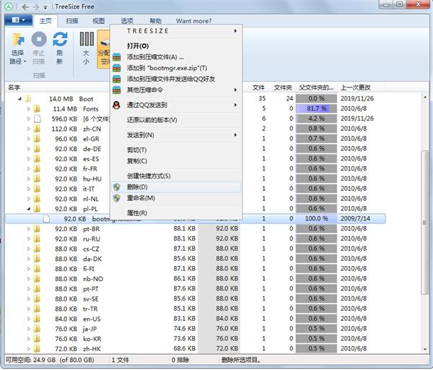The height and width of the screenshot is (370, 433).
Task: Choose 添加到压缩文件并发送给QQ好友
Action: (x=176, y=79)
